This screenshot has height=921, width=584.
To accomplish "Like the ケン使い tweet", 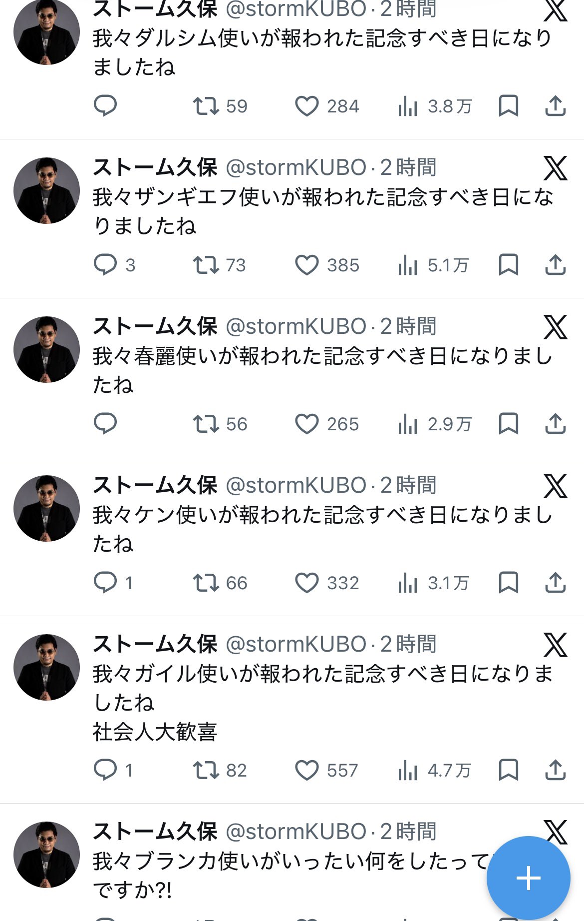I will tap(306, 583).
